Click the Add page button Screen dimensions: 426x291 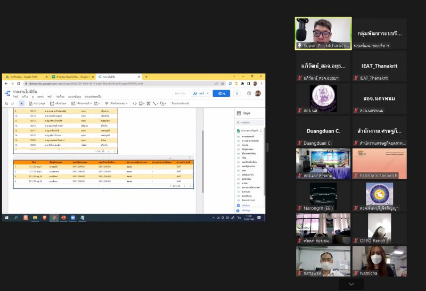[x=37, y=103]
